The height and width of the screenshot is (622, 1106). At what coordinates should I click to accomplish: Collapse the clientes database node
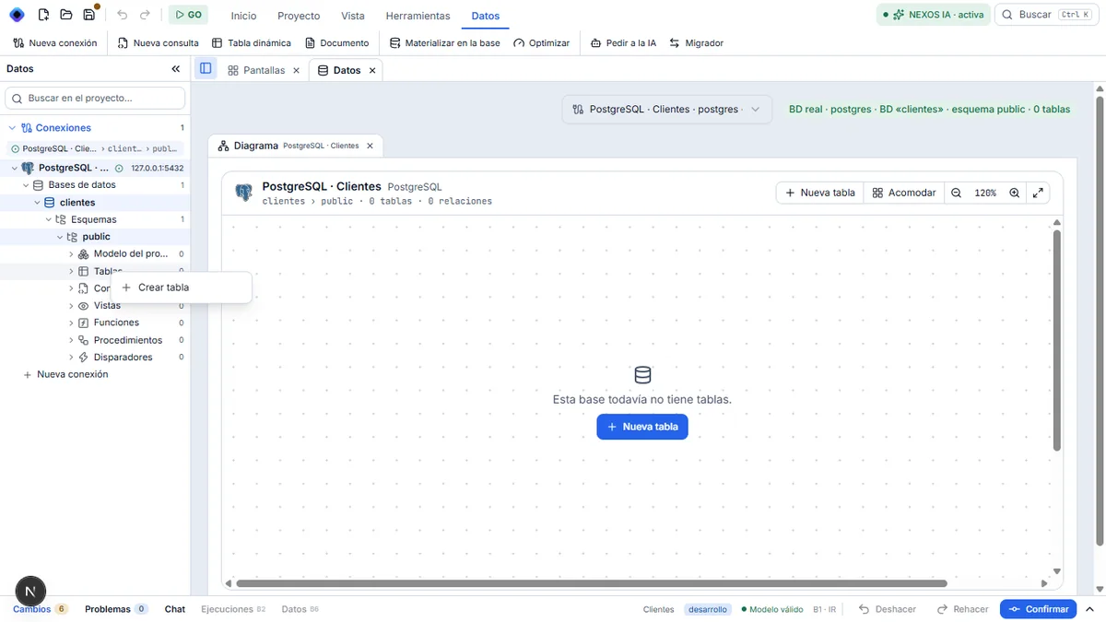[x=38, y=203]
